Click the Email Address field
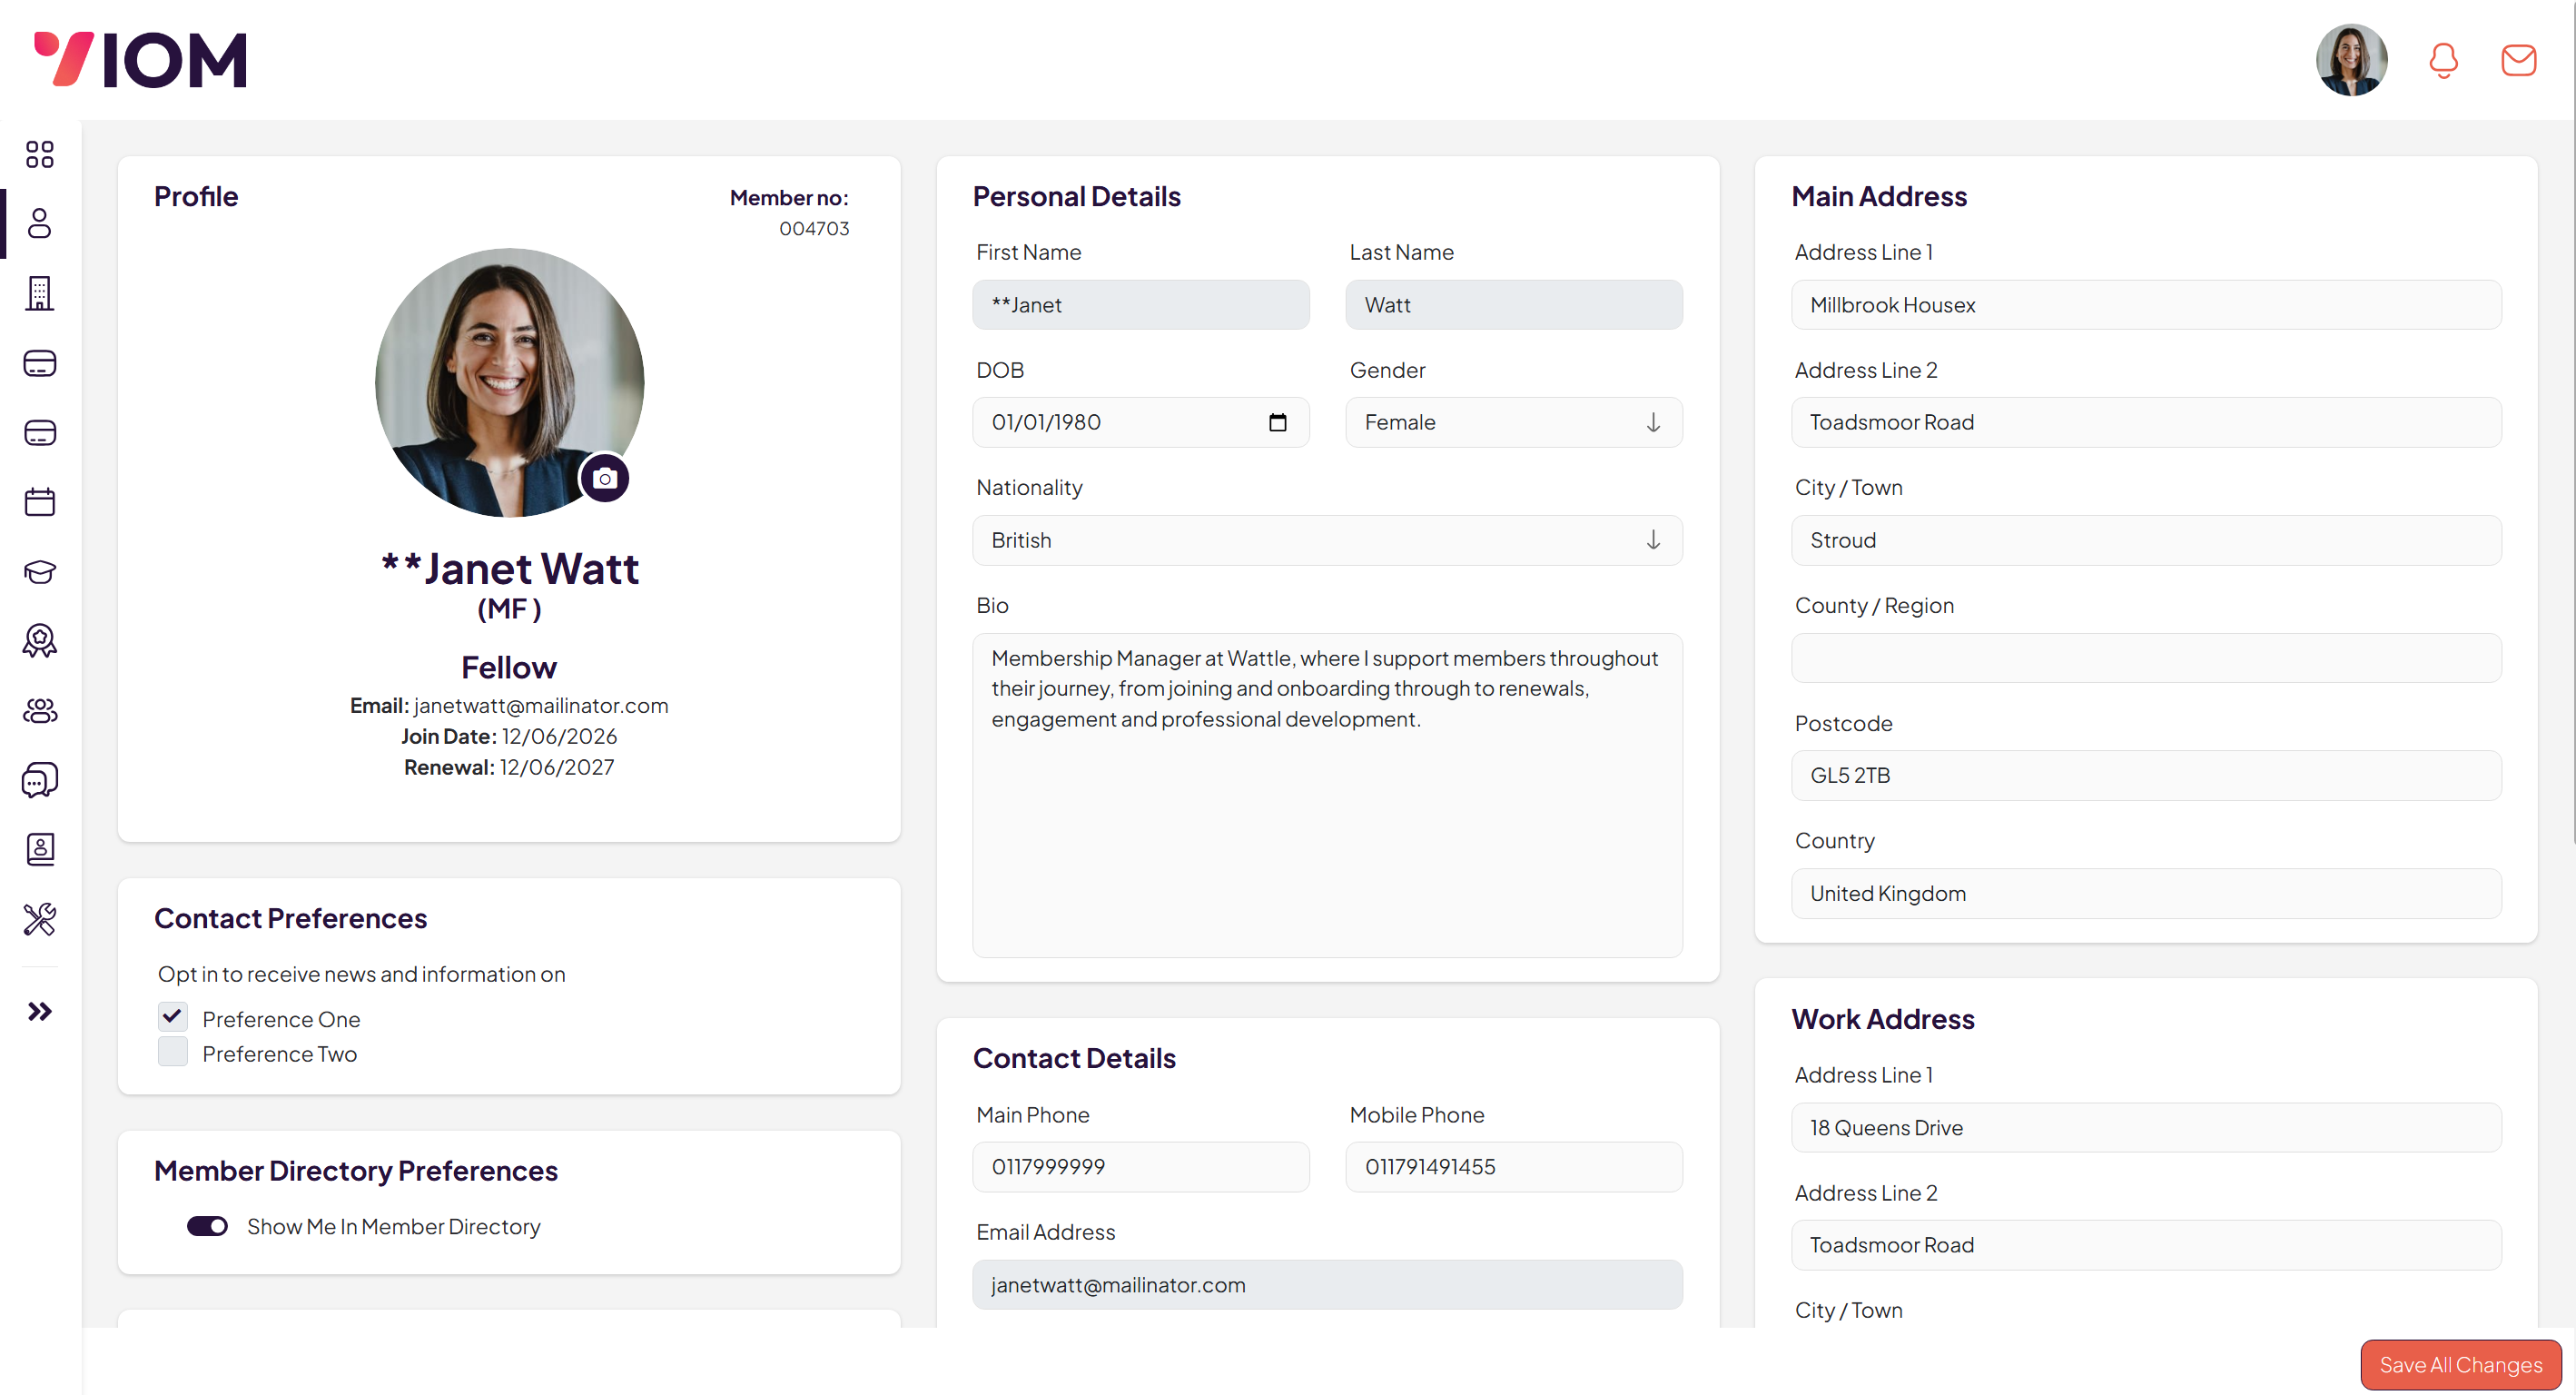 [x=1327, y=1285]
